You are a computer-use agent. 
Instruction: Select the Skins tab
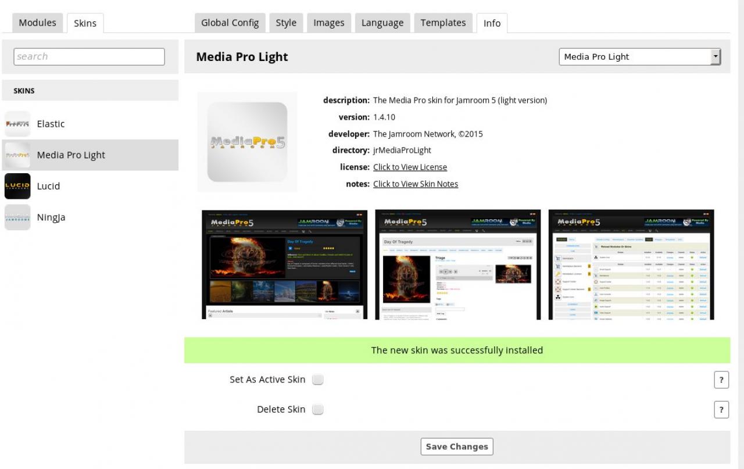tap(85, 23)
